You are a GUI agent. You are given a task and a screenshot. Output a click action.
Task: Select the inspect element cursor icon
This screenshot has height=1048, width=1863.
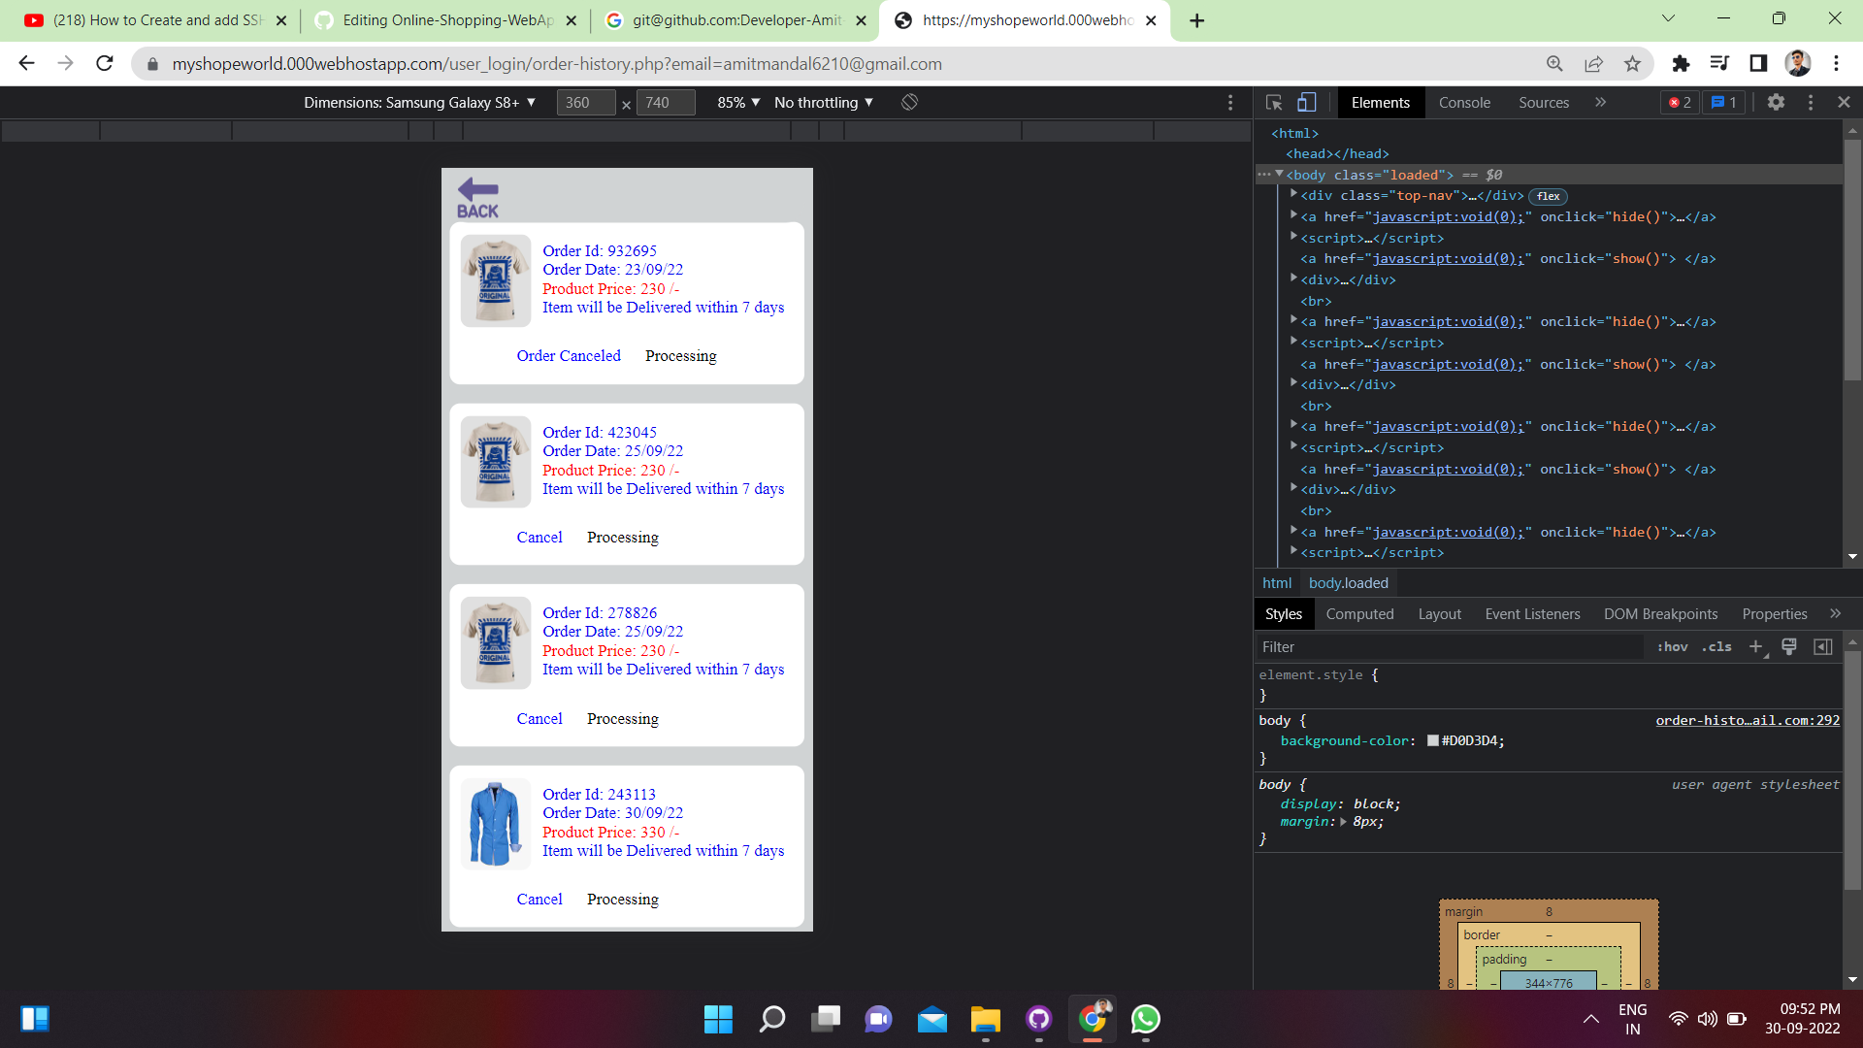(1273, 102)
